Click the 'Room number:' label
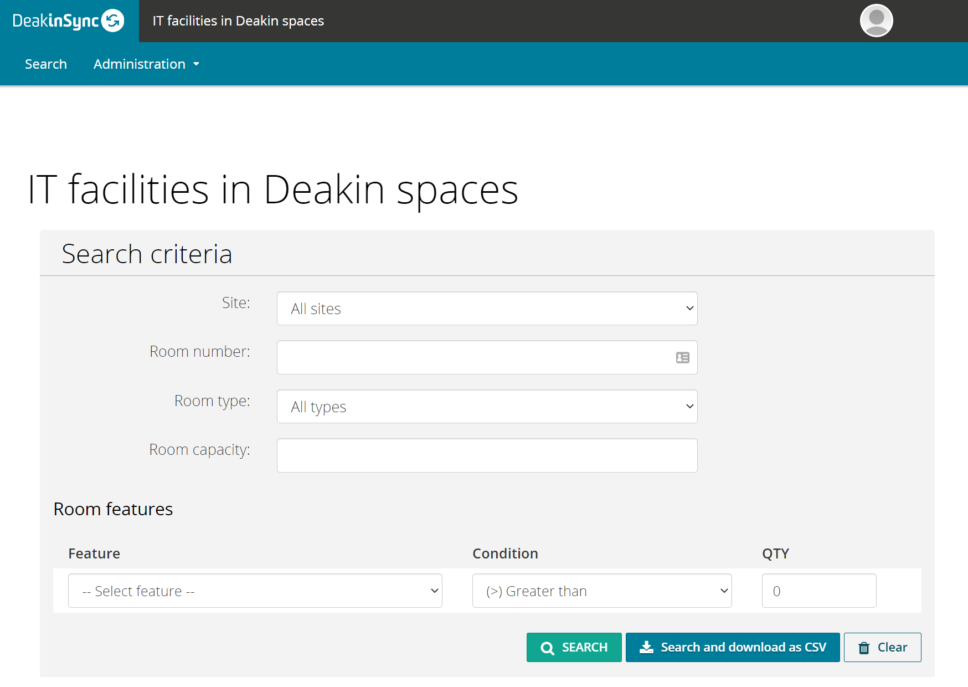This screenshot has height=687, width=968. pos(200,351)
